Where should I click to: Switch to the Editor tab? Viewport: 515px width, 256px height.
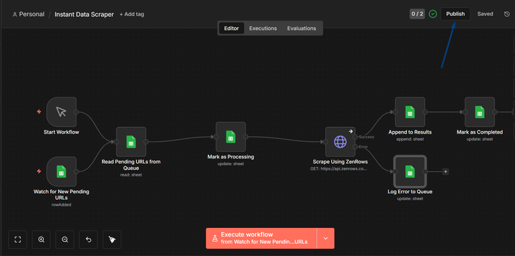point(231,28)
